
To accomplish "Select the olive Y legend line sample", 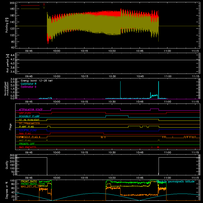I will click(30, 9).
